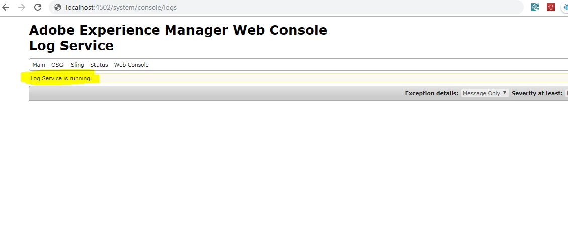View site information globe icon
Viewport: 568px width, 247px height.
pos(58,7)
